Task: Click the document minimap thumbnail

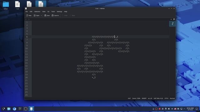Action: tap(172, 24)
